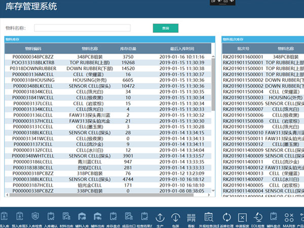Open the 看板 barcode dashboard icon
304x228 pixels.
point(192,217)
